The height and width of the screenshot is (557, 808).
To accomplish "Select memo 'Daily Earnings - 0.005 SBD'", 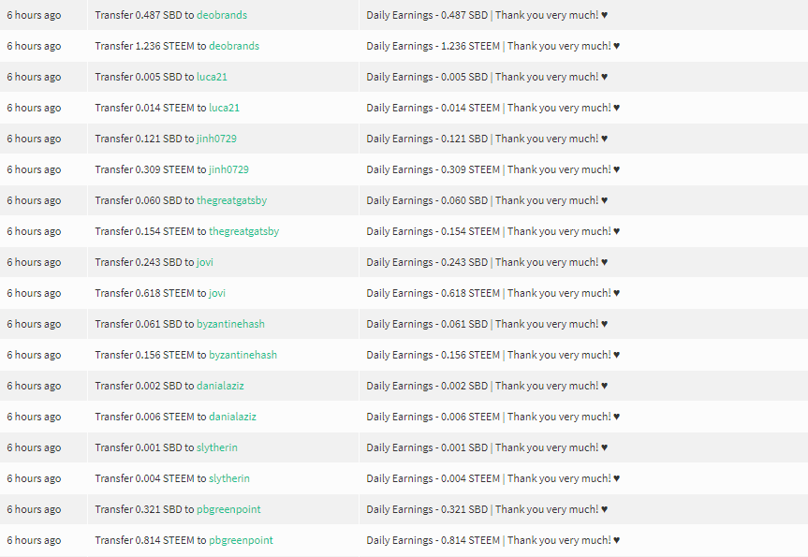I will pos(427,77).
